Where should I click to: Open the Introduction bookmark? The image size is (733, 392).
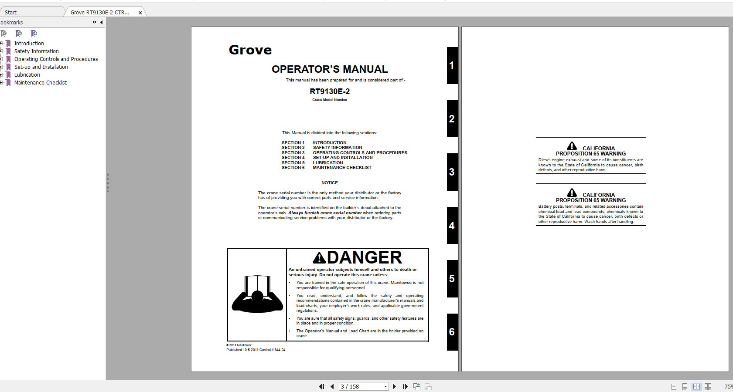pos(29,44)
